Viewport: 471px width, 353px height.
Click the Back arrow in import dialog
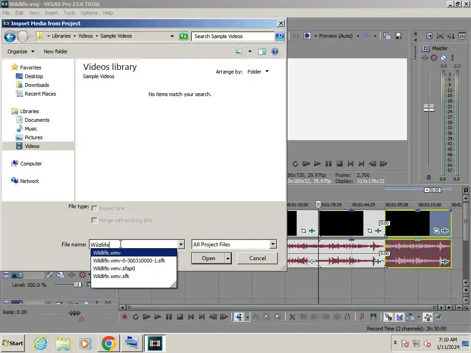[10, 37]
